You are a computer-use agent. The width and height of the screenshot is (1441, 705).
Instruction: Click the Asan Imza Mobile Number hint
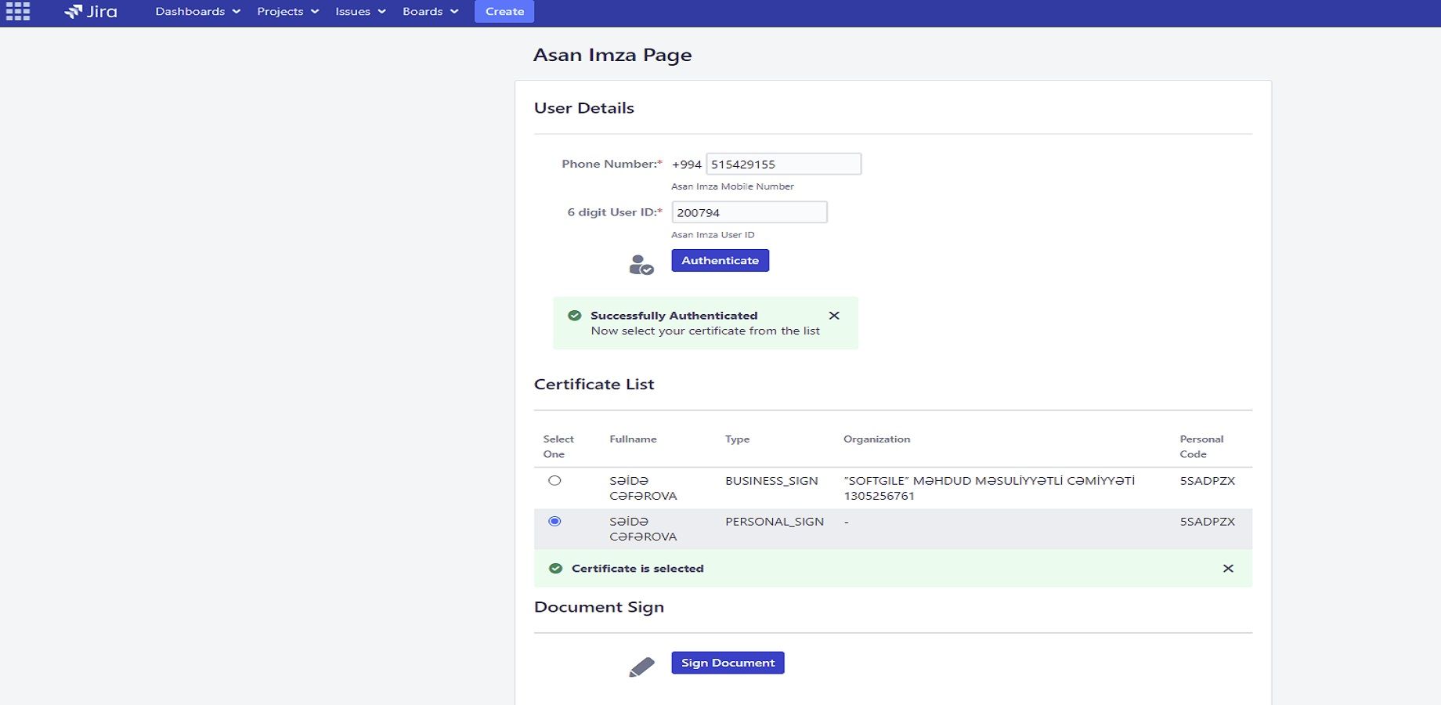(x=732, y=186)
